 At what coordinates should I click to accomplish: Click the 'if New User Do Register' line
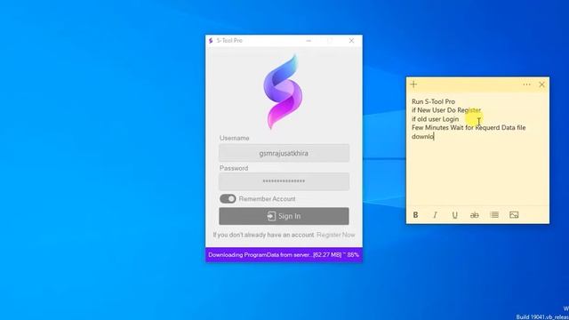tap(446, 110)
